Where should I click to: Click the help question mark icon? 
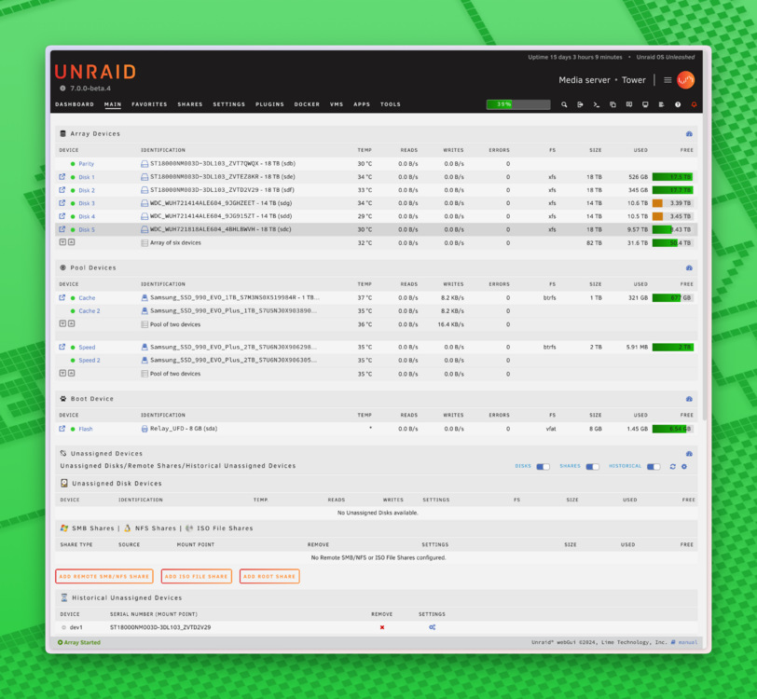point(678,104)
